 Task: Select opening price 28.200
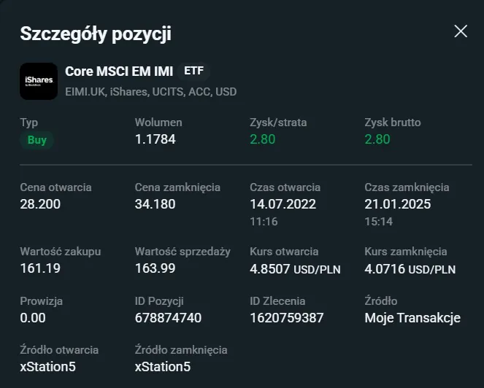click(x=40, y=204)
